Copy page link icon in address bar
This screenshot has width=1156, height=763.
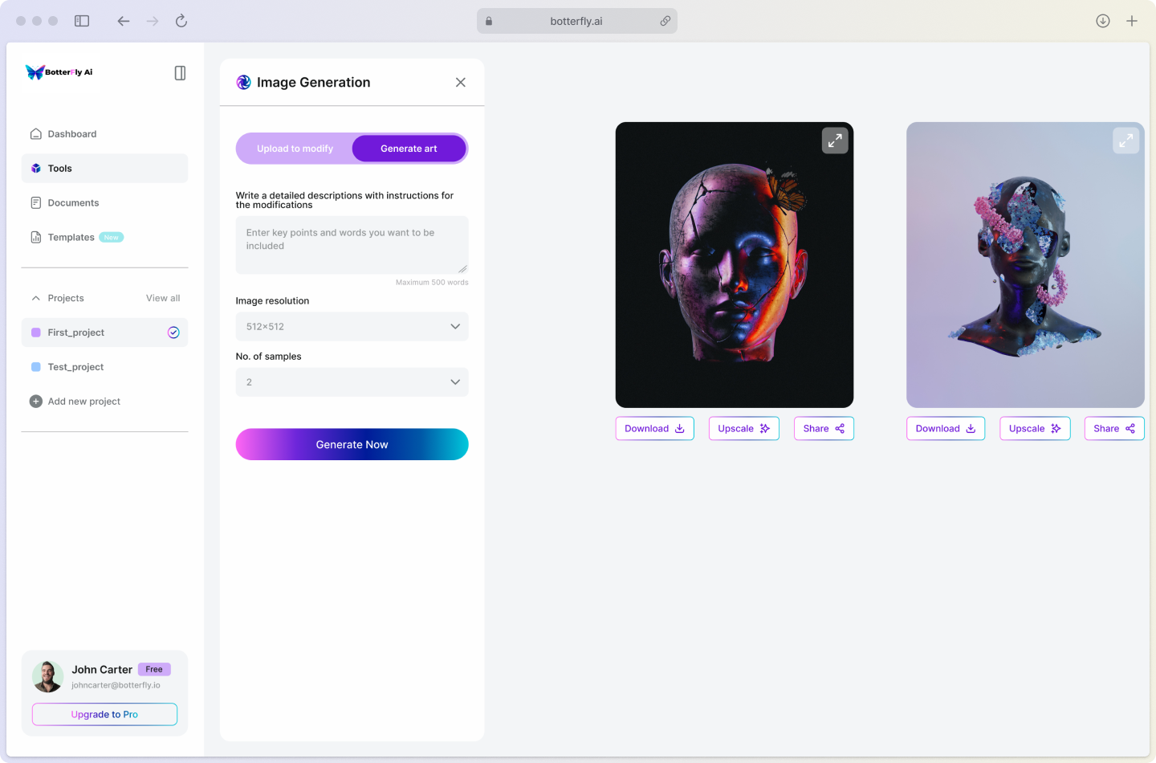[665, 21]
